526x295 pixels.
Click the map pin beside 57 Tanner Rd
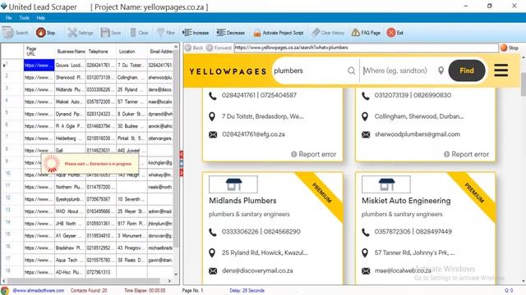coord(365,253)
